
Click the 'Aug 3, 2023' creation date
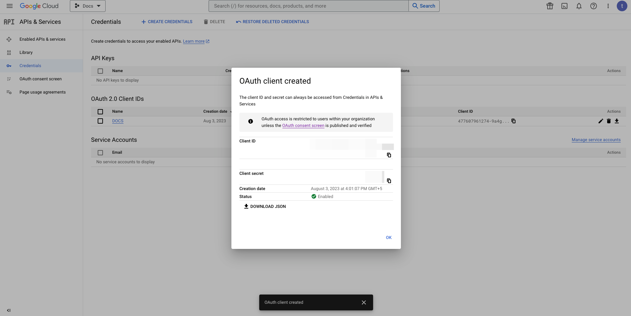point(215,121)
